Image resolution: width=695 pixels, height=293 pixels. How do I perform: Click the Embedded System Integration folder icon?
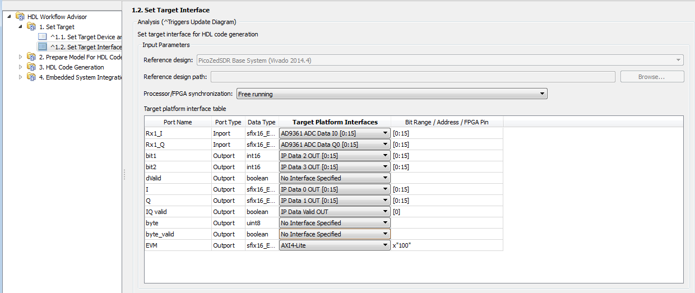(x=31, y=77)
